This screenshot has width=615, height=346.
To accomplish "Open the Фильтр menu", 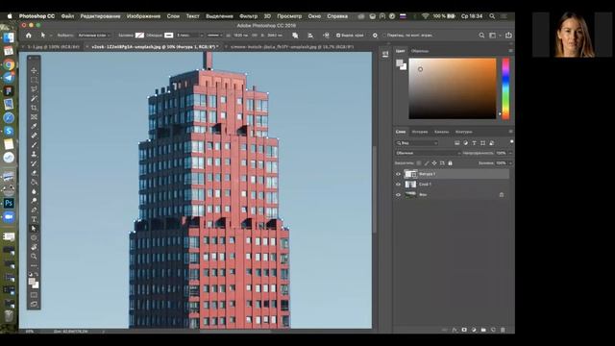I will pos(248,16).
